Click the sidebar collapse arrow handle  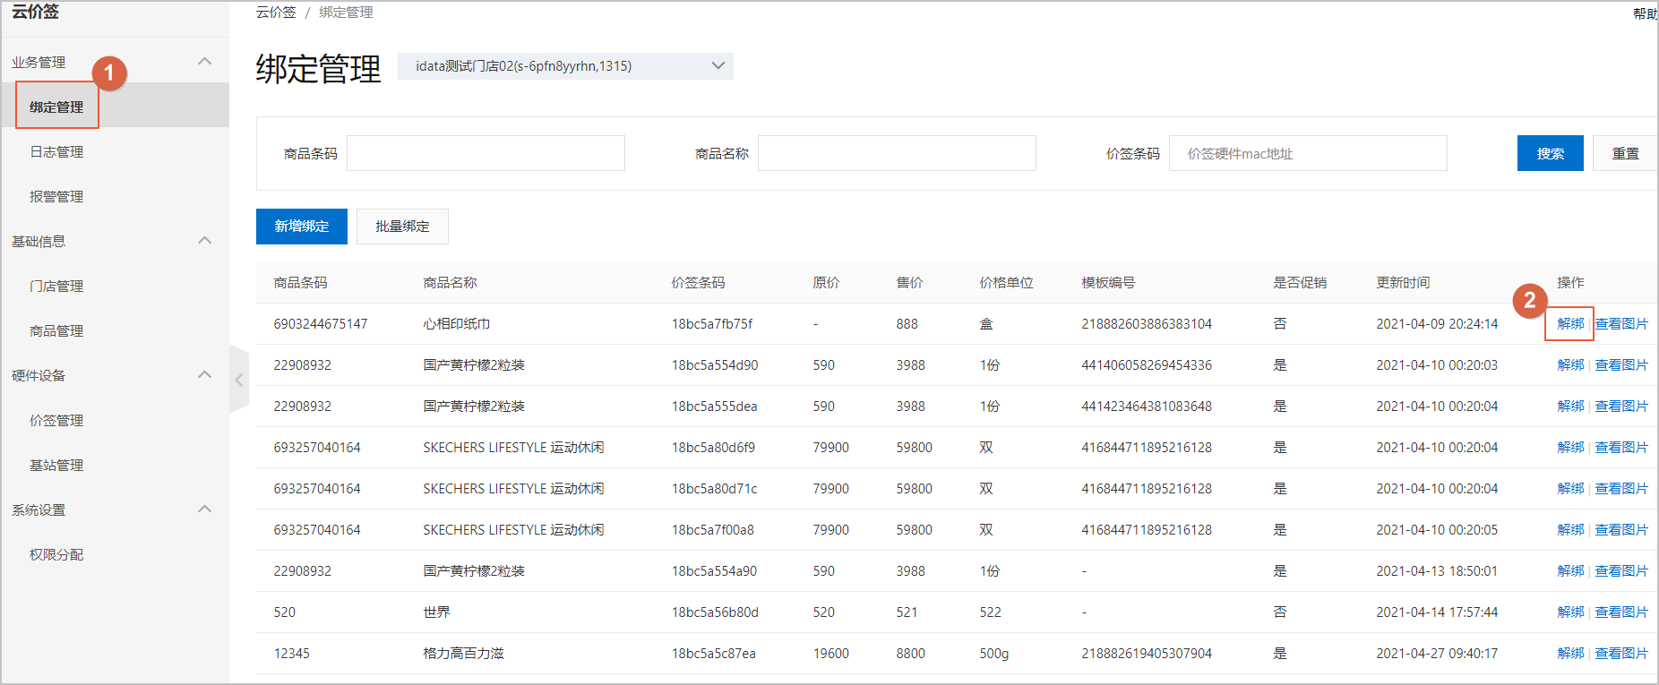coord(238,380)
